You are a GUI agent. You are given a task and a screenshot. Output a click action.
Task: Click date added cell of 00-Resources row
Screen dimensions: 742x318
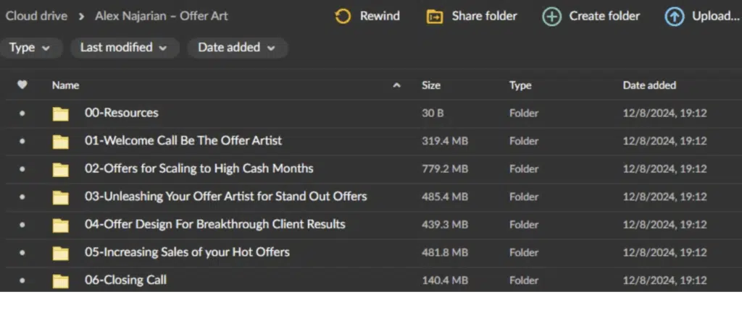point(665,113)
